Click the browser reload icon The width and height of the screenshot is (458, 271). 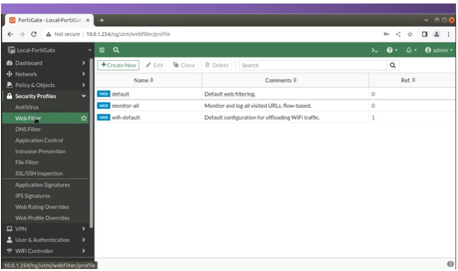(34, 34)
